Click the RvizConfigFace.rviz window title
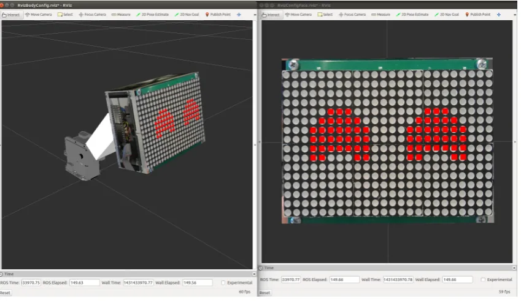This screenshot has width=521, height=301. (x=304, y=6)
